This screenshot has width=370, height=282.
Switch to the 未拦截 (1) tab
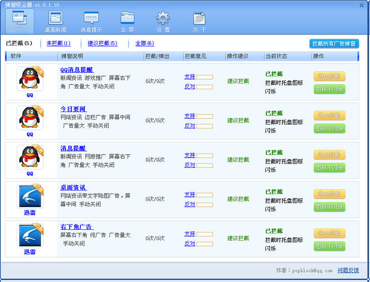59,43
